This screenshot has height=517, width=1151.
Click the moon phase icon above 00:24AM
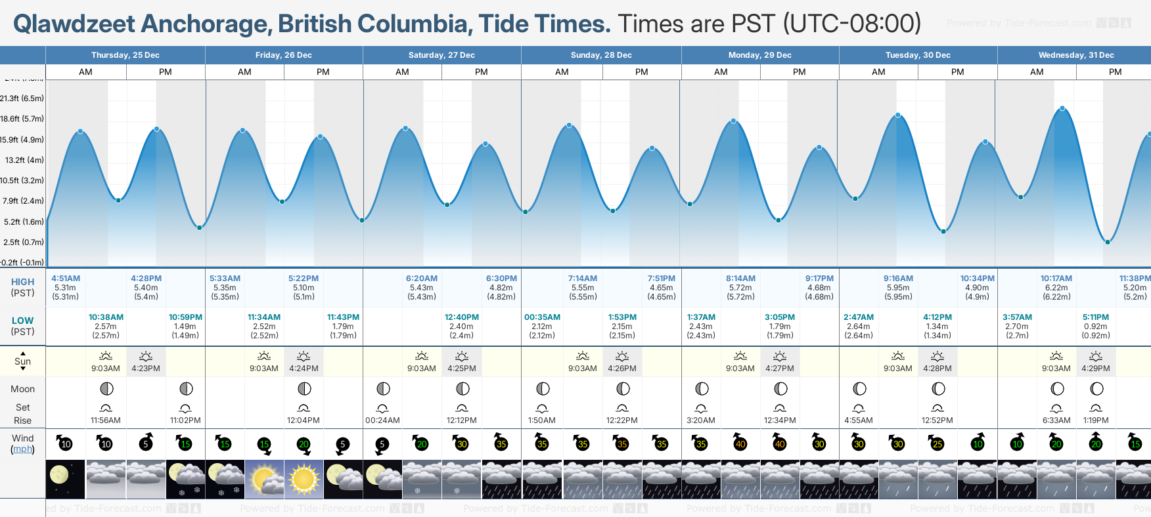coord(383,389)
